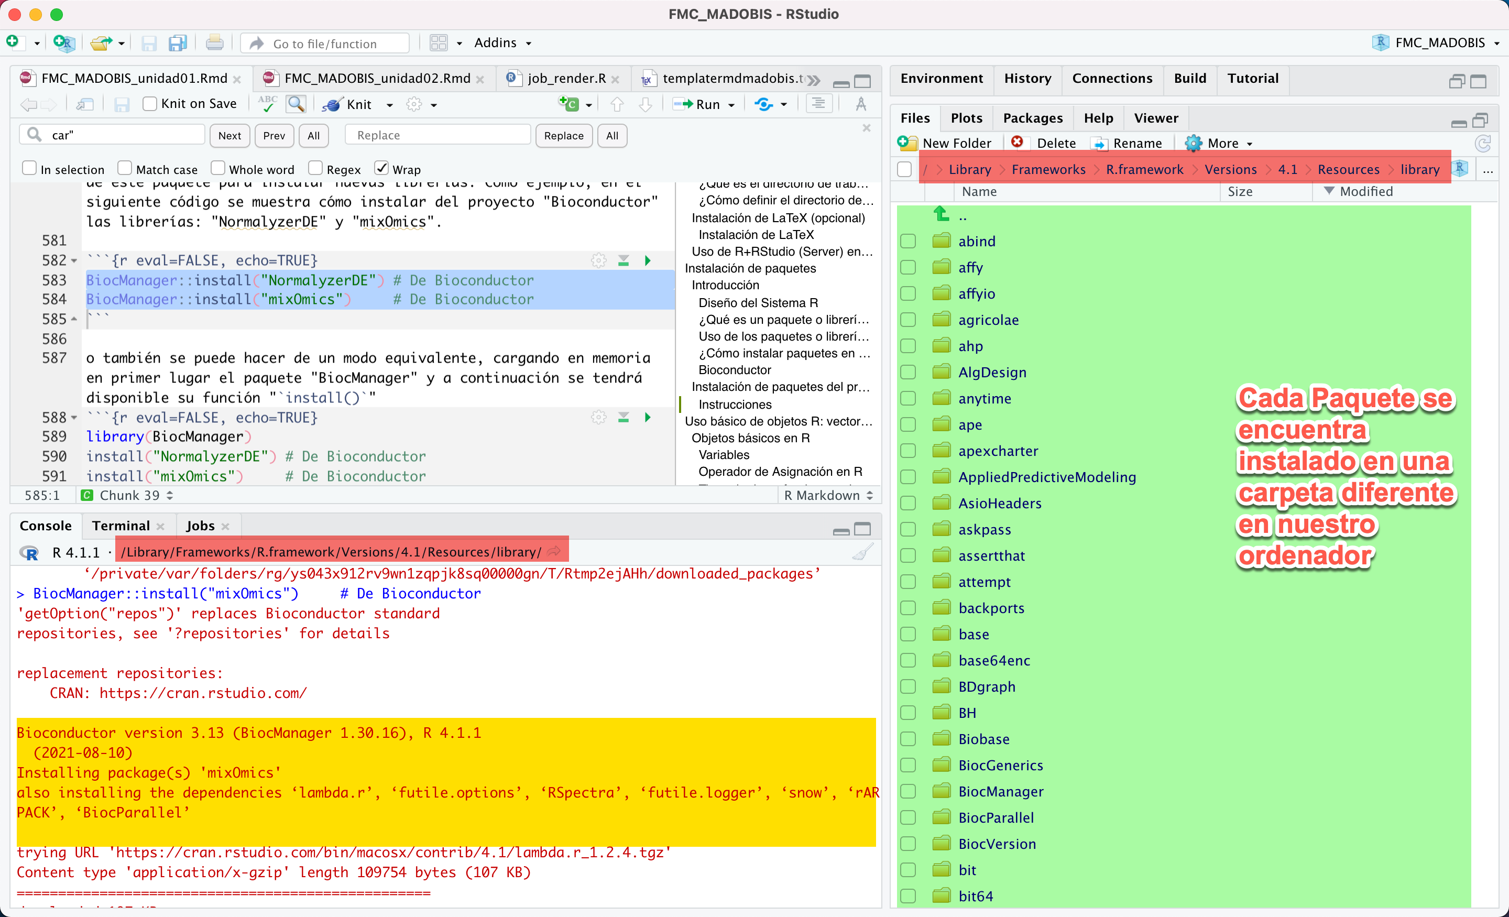This screenshot has height=917, width=1509.
Task: Click the visual markdown editor icon
Action: (861, 104)
